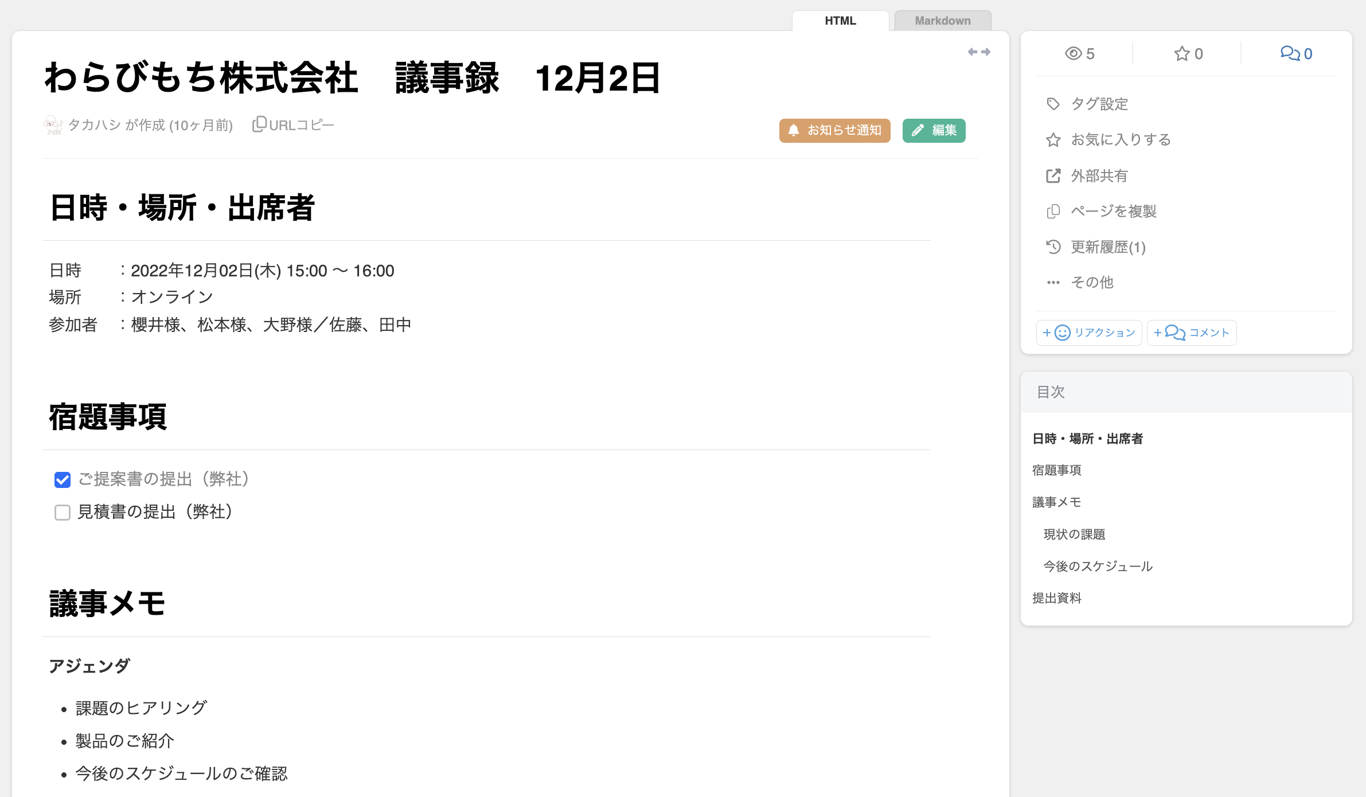Viewport: 1366px width, 797px height.
Task: Open 現状の課題 from table of contents
Action: pyautogui.click(x=1075, y=534)
